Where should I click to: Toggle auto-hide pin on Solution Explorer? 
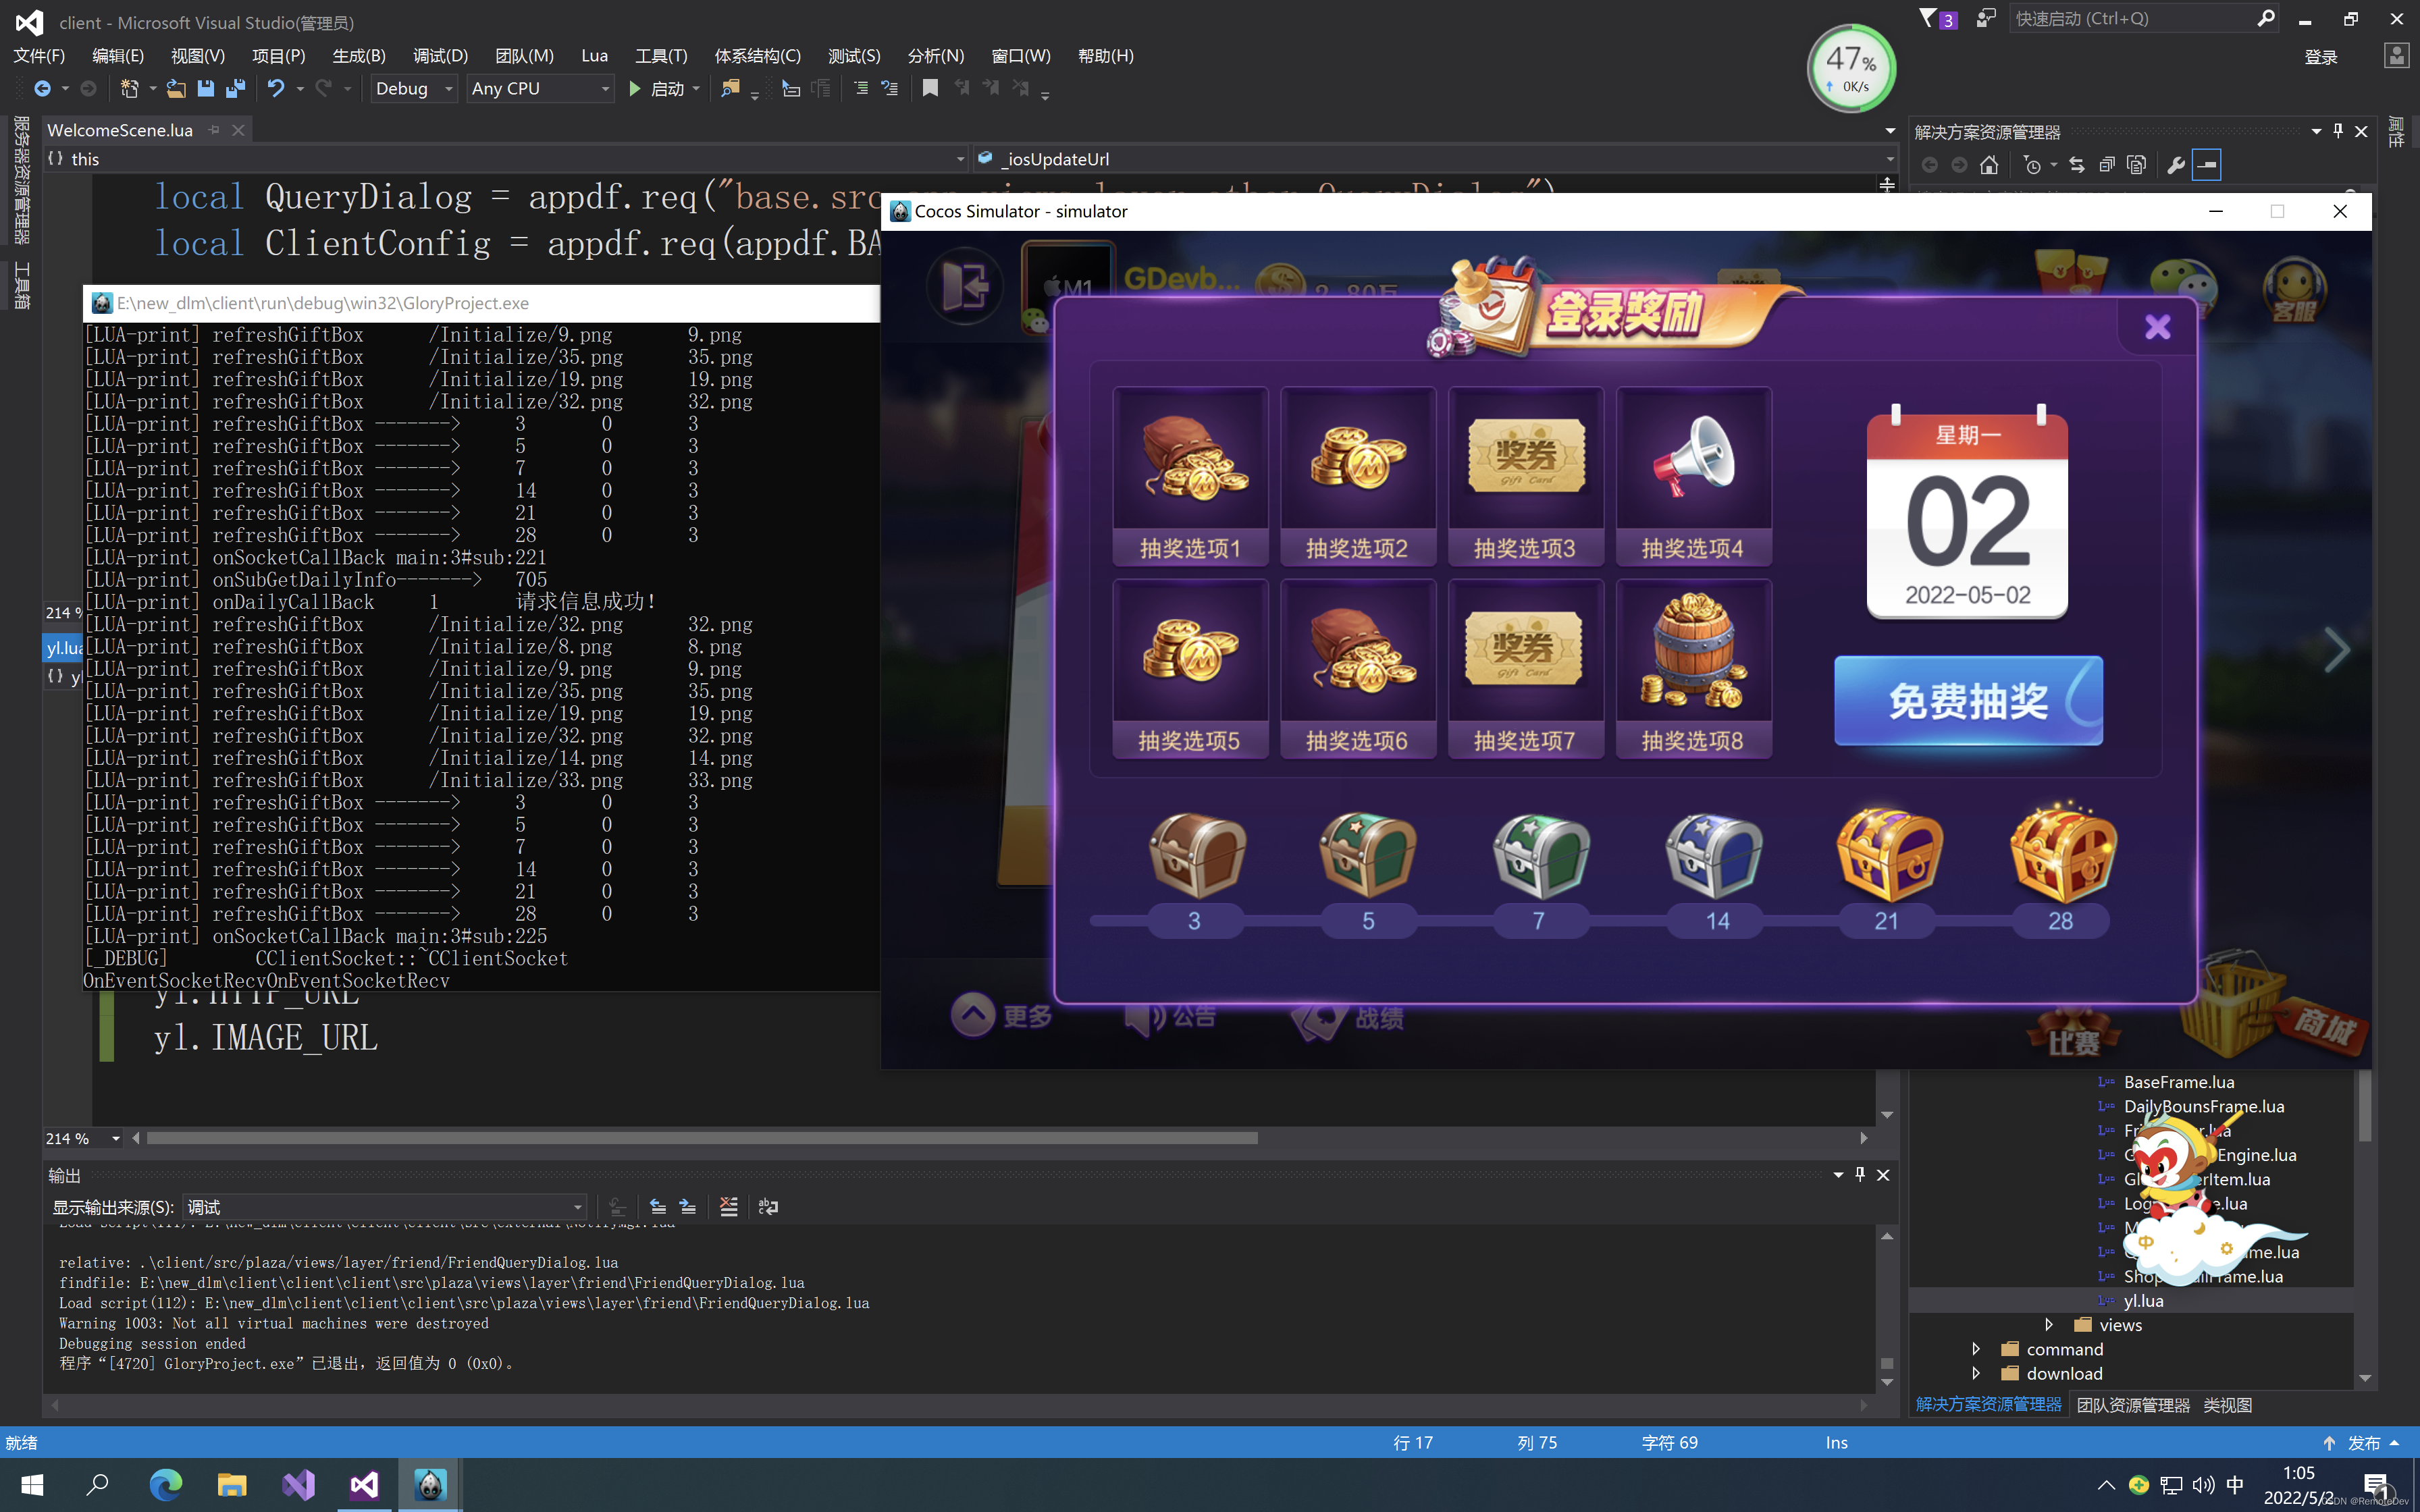(x=2338, y=131)
